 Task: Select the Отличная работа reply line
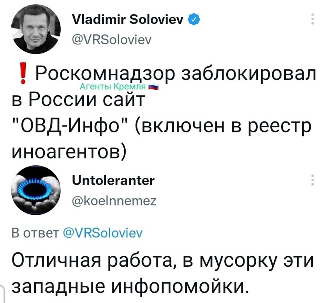tap(163, 261)
